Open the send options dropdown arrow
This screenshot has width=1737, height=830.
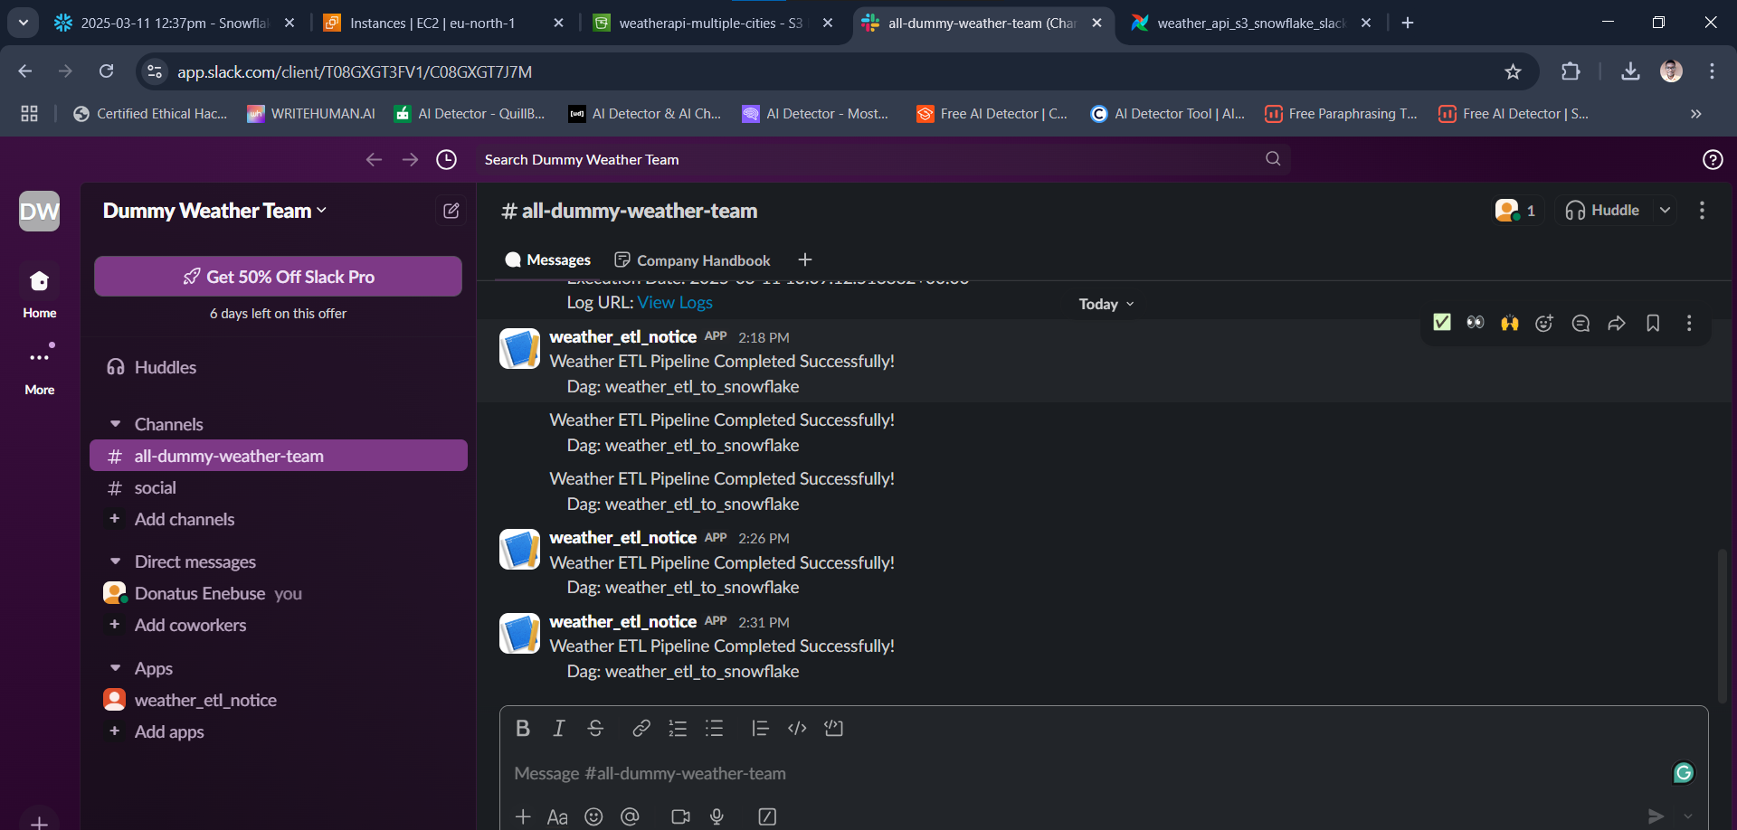pos(1687,816)
